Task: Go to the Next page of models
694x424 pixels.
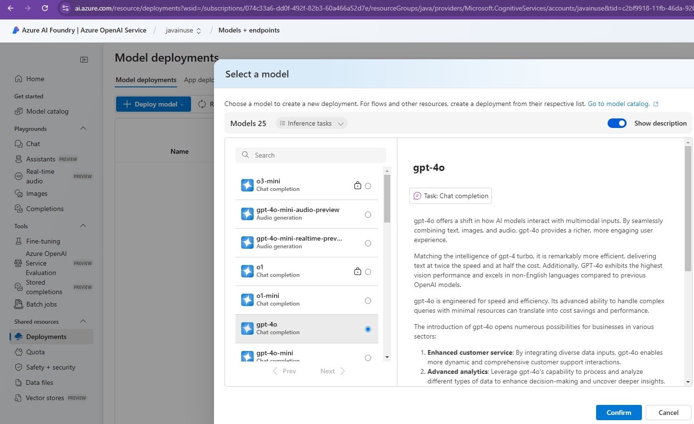Action: 332,371
